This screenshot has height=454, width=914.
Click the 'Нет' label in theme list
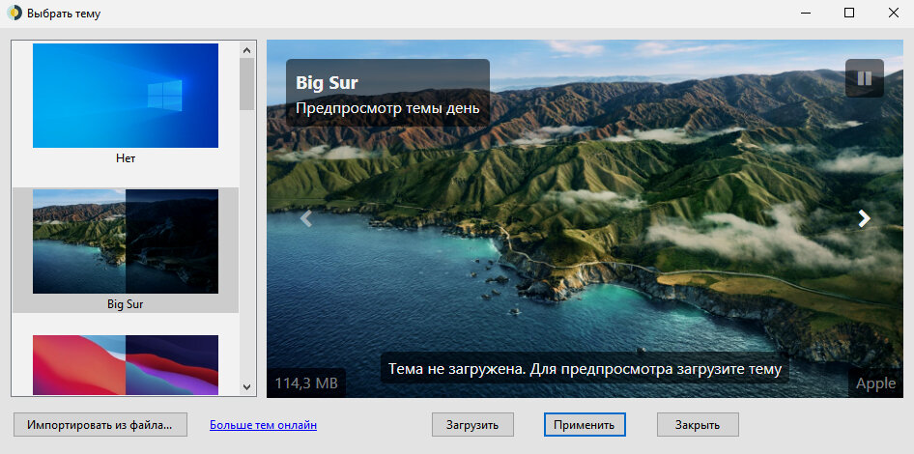[x=126, y=158]
